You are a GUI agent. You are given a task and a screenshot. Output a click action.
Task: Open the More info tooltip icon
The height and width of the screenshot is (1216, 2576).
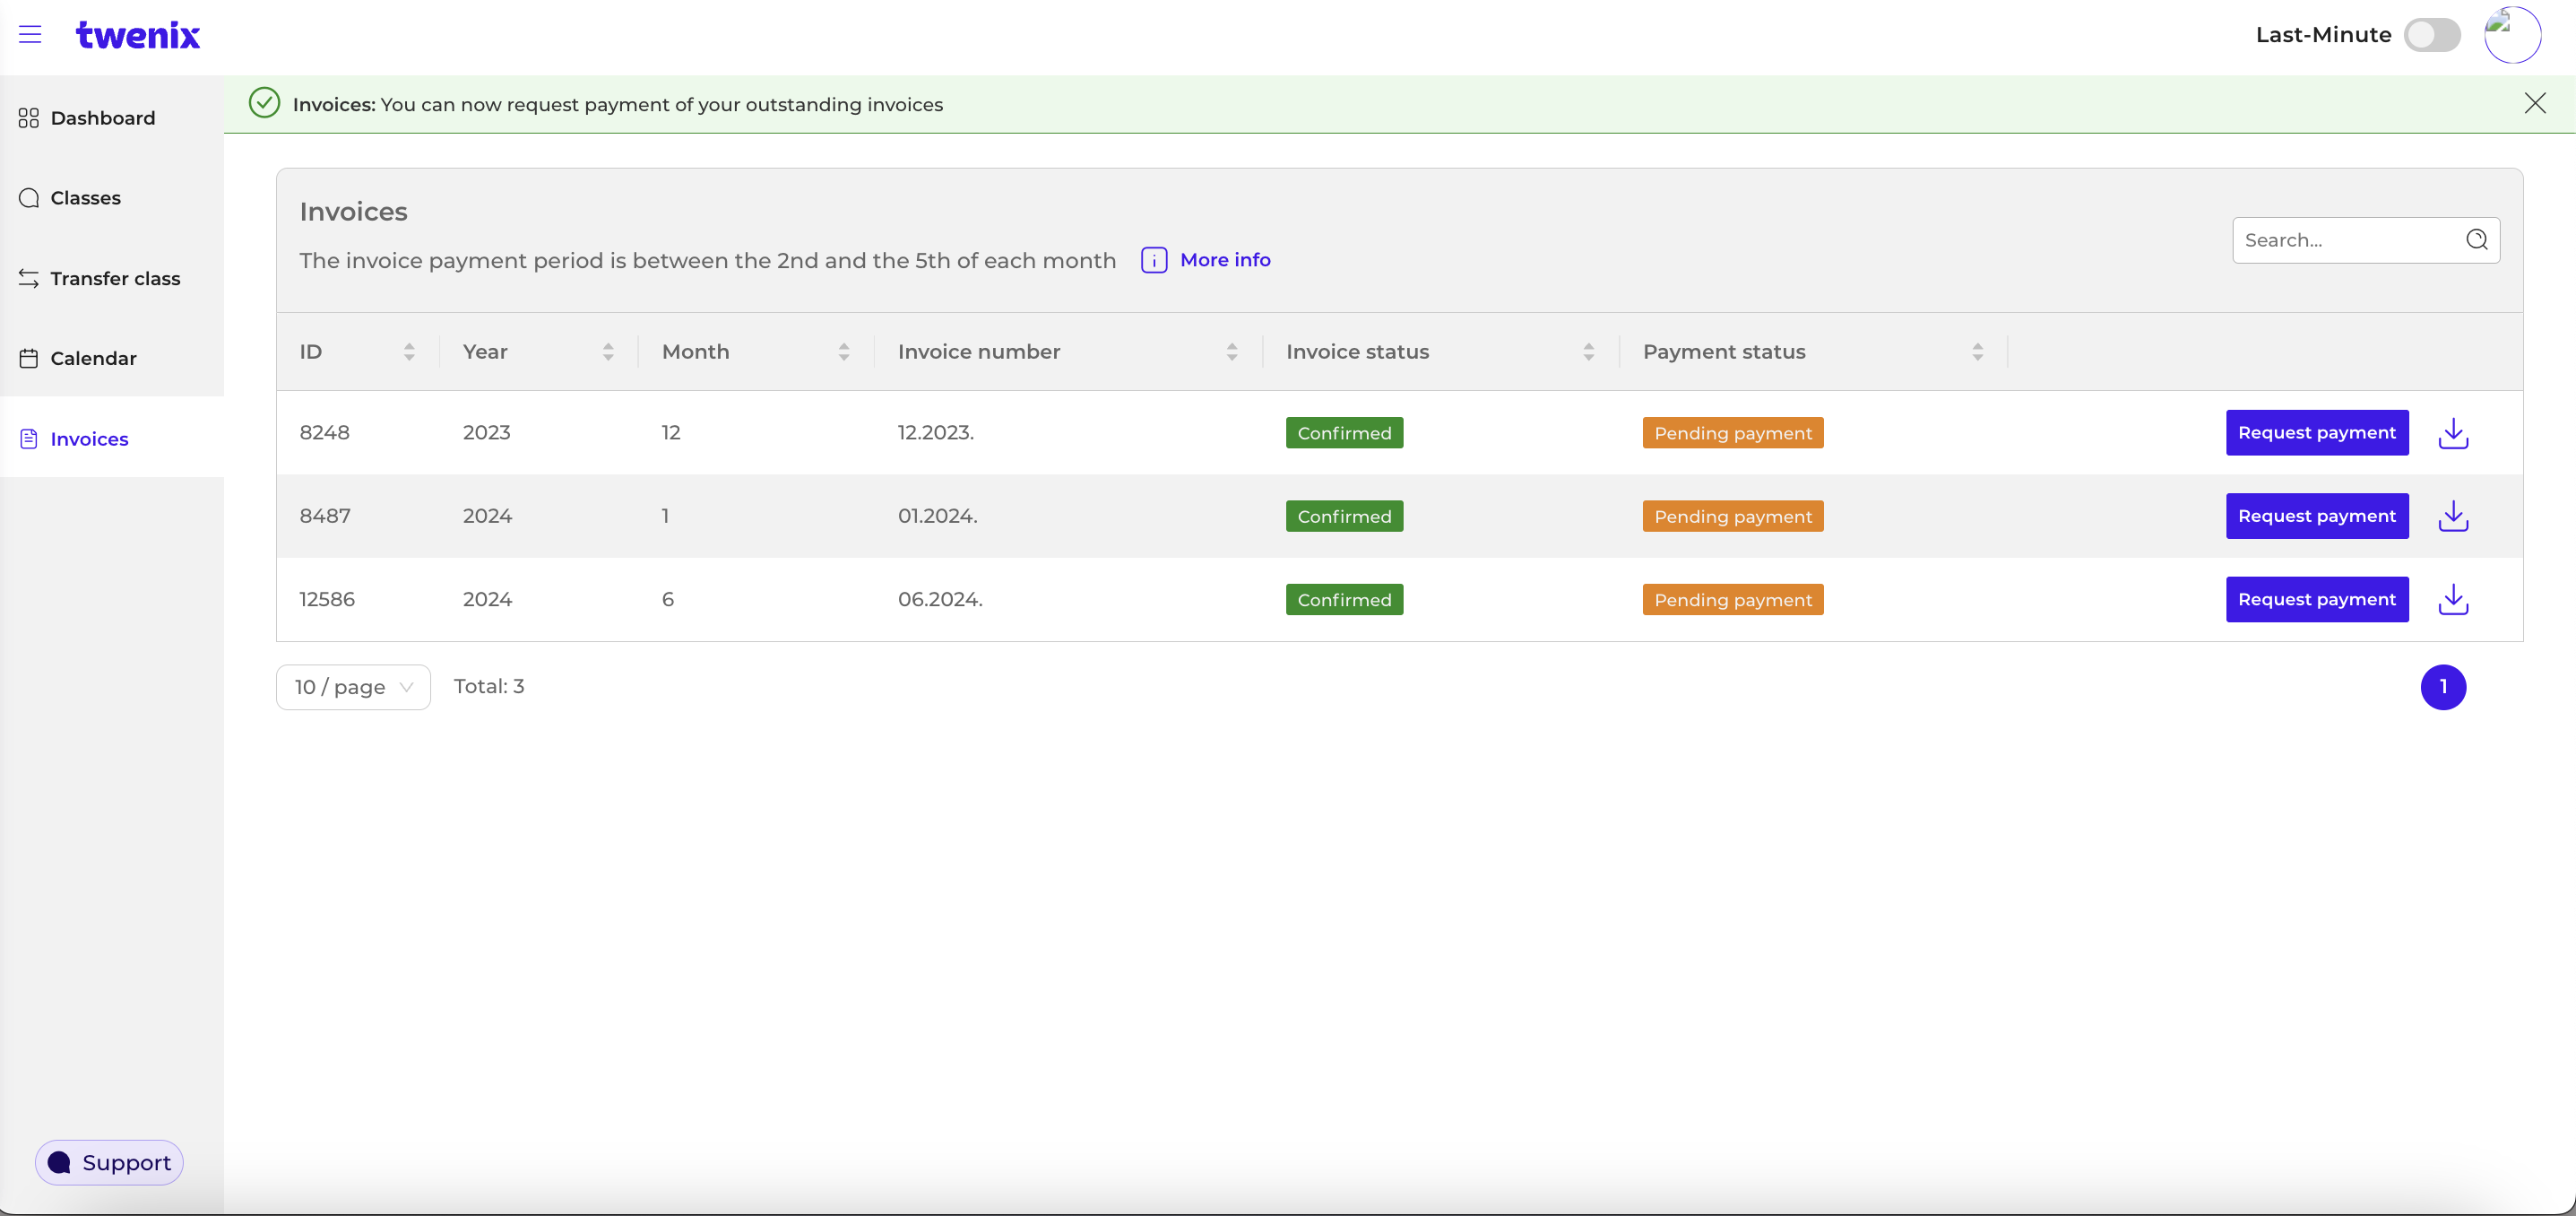pos(1154,259)
